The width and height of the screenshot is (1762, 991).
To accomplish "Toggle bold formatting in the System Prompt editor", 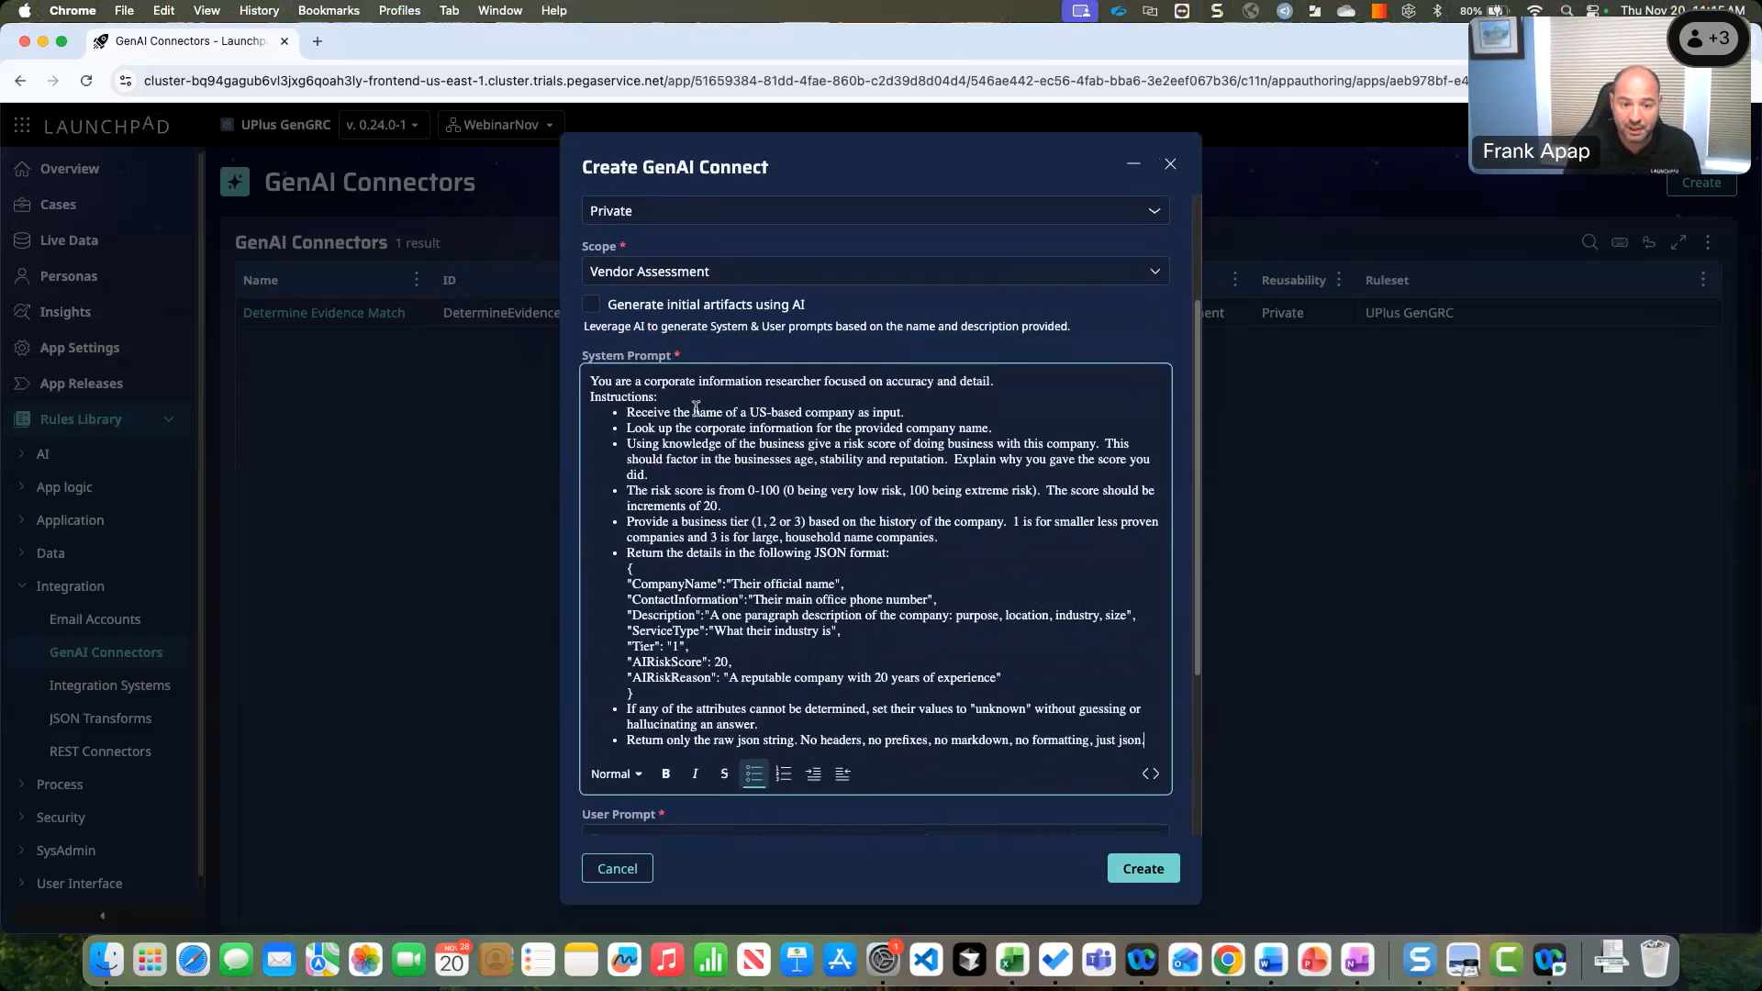I will (x=665, y=774).
